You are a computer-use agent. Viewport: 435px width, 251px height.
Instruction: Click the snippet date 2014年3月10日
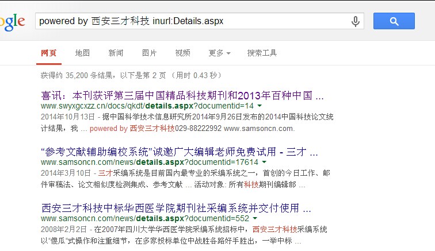66,173
